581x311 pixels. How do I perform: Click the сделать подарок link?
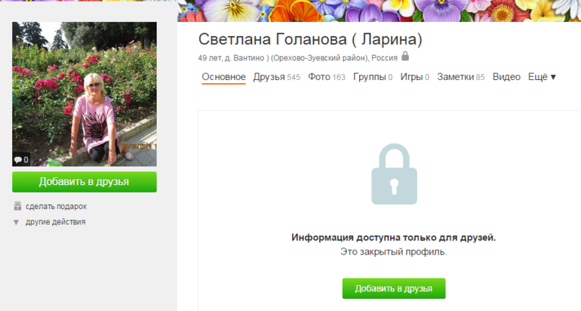pos(56,207)
